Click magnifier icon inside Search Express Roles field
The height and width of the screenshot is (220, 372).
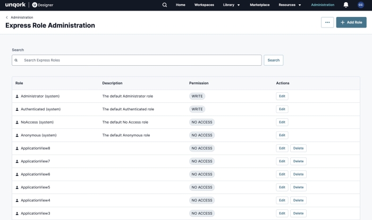tap(16, 60)
